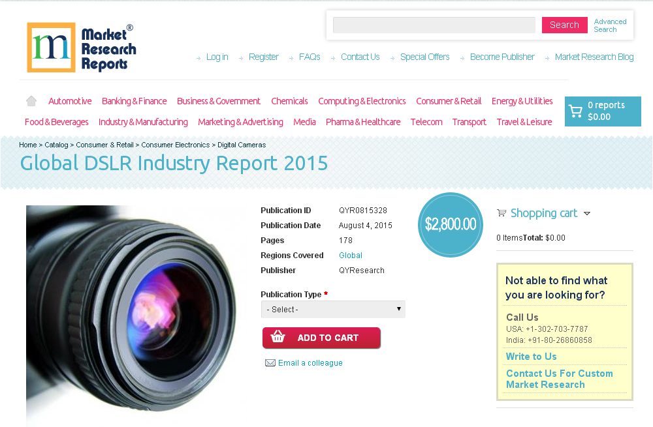This screenshot has height=427, width=653.
Task: Open the Market Research Blog link
Action: (594, 57)
